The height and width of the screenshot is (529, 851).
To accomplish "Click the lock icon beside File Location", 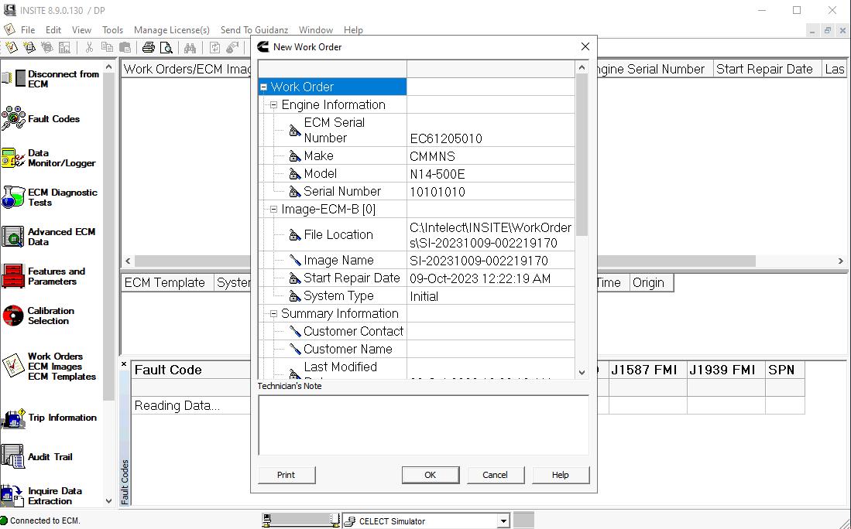I will pyautogui.click(x=295, y=234).
